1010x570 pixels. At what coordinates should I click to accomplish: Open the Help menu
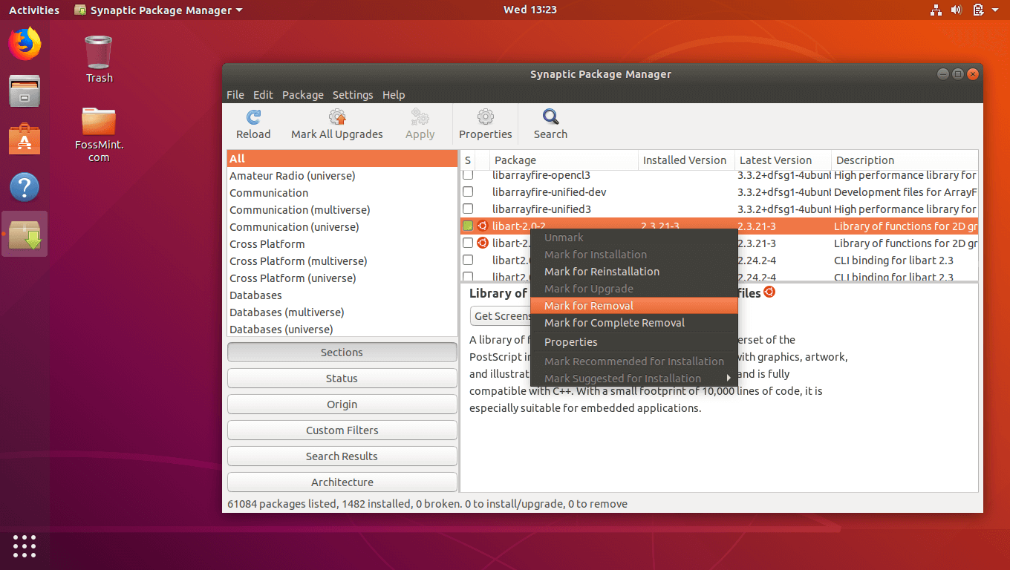tap(394, 95)
